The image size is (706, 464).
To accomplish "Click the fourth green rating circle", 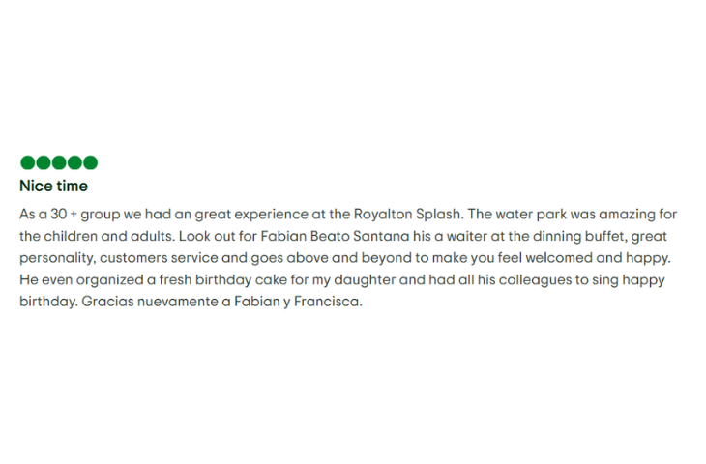I will 74,162.
